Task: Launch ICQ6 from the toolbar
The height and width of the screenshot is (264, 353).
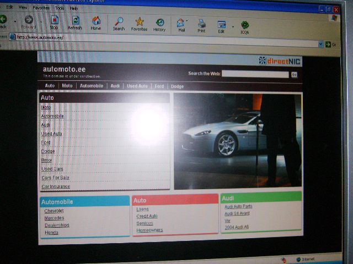Action: coord(244,27)
